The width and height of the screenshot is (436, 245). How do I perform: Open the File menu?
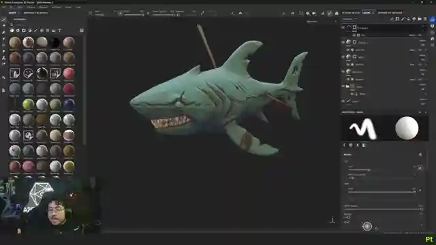tap(4, 7)
